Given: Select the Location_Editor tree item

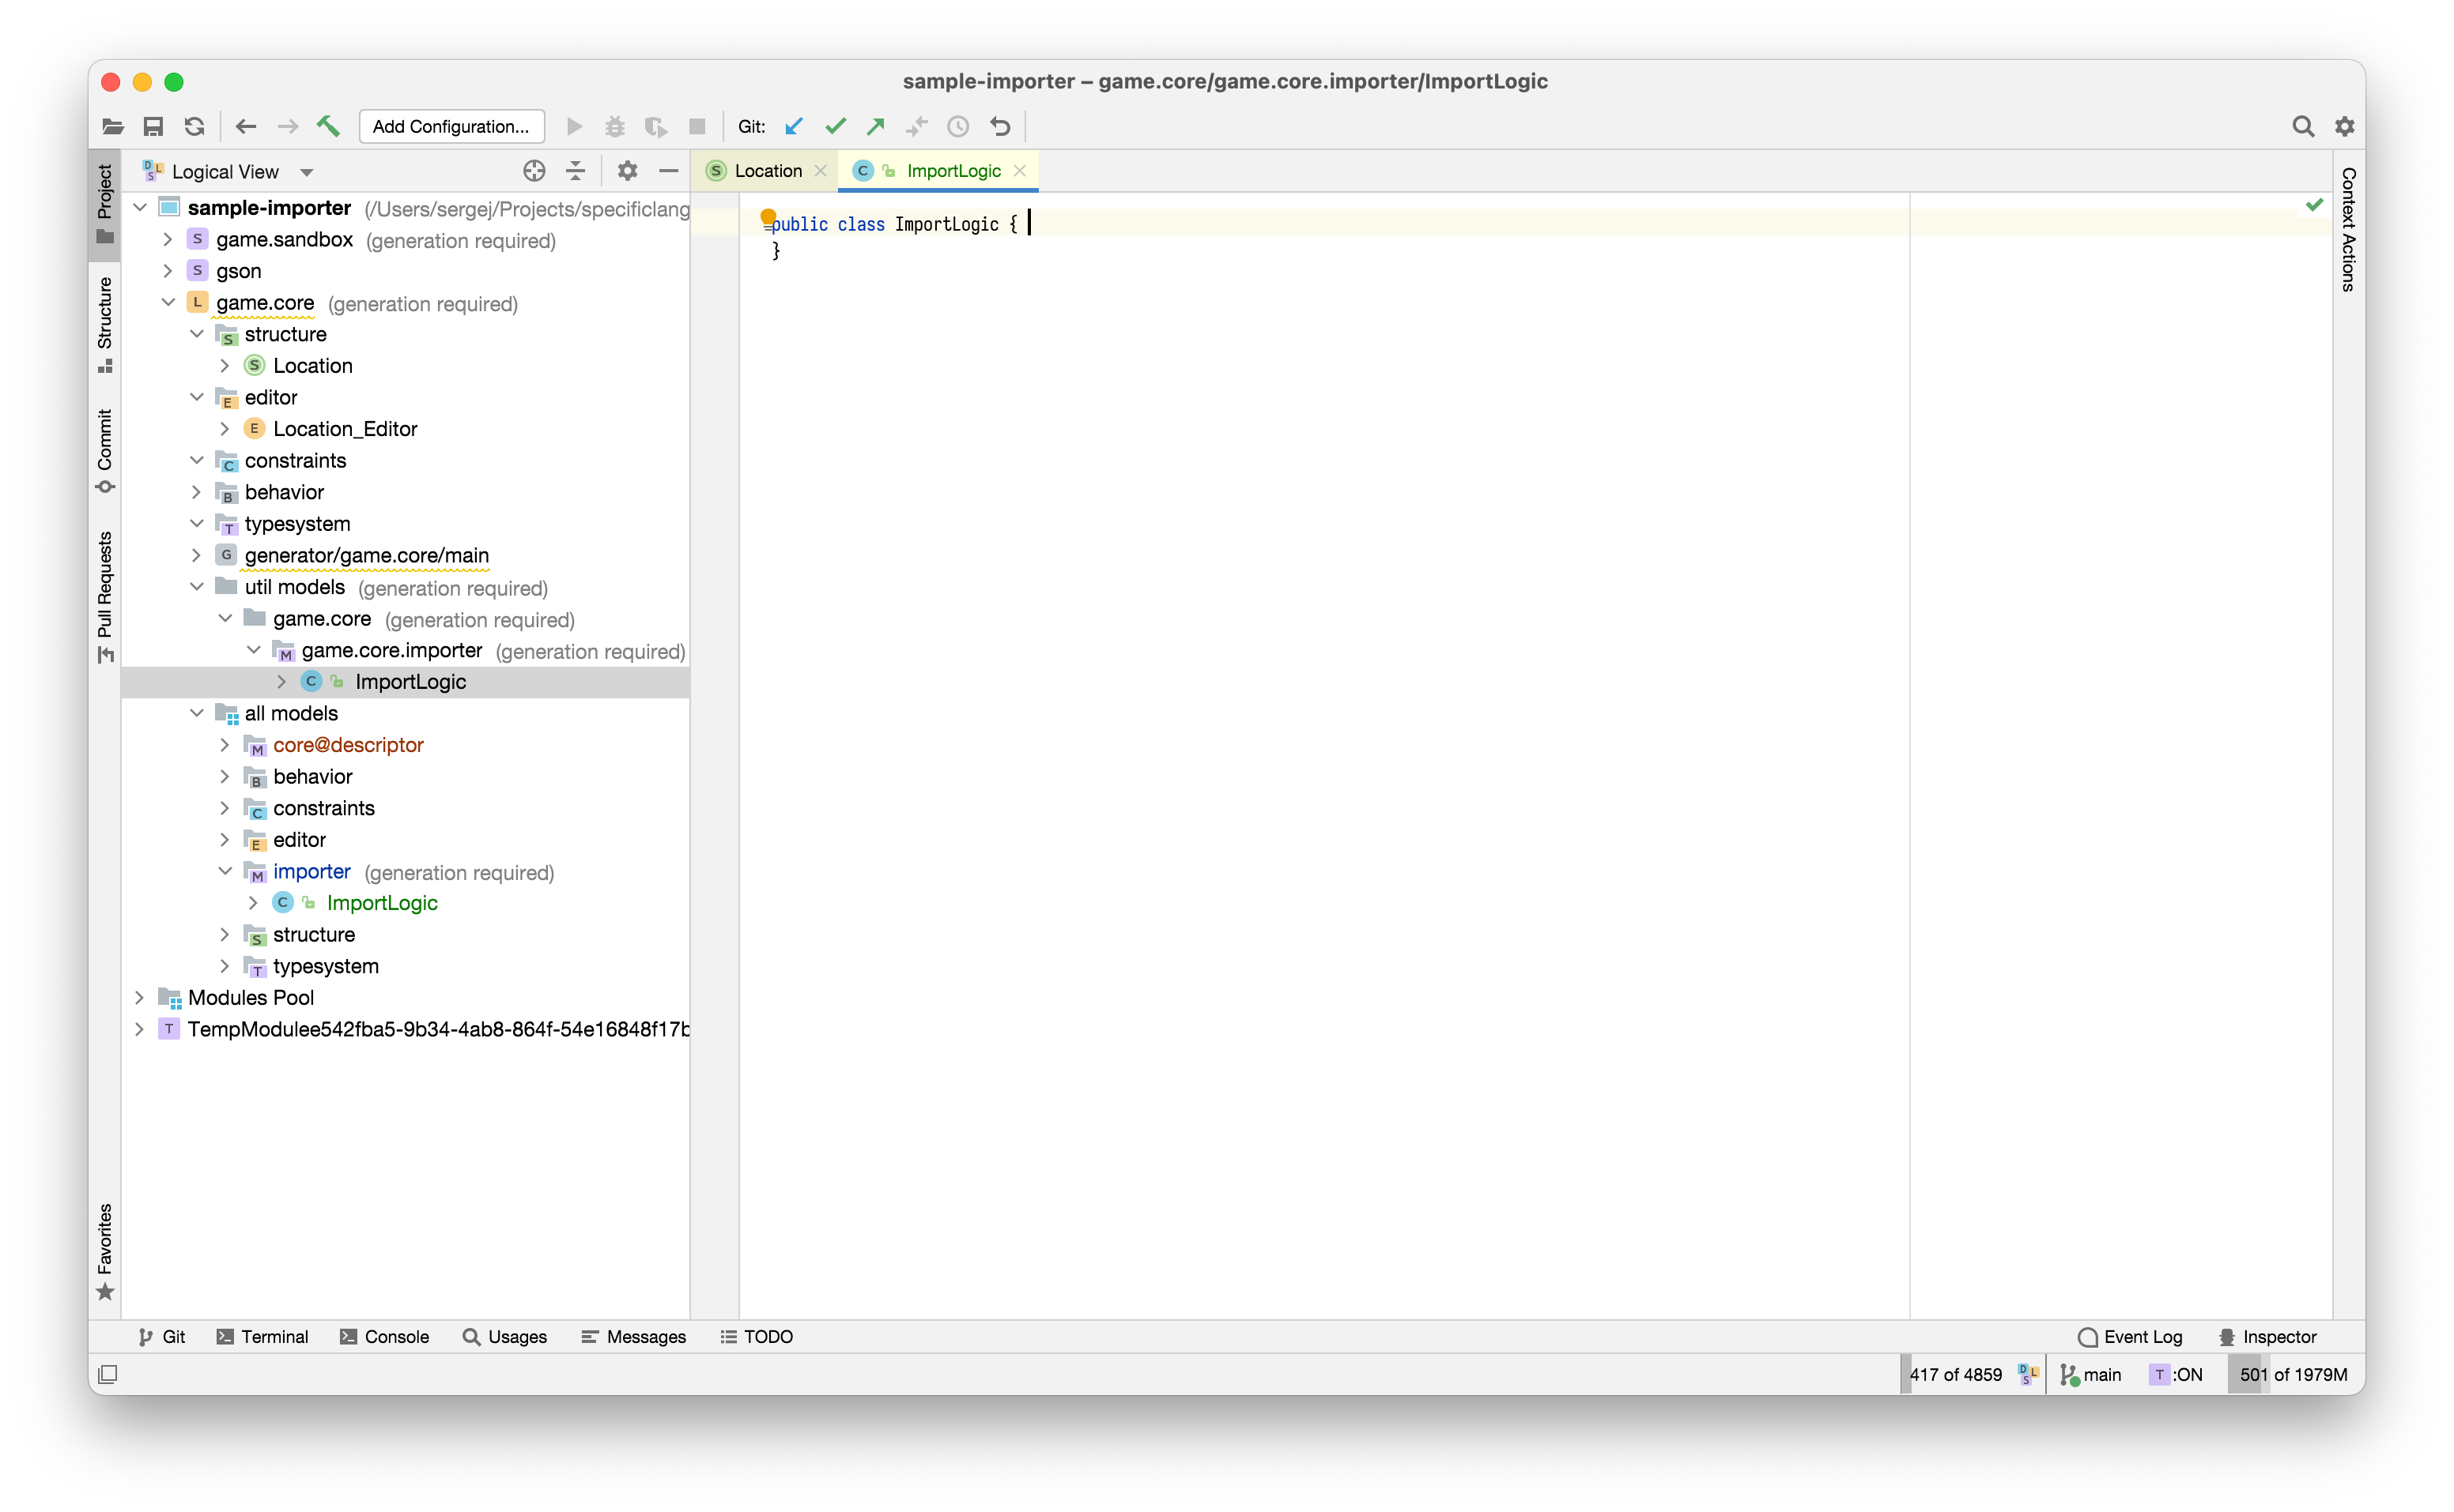Looking at the screenshot, I should pyautogui.click(x=344, y=429).
